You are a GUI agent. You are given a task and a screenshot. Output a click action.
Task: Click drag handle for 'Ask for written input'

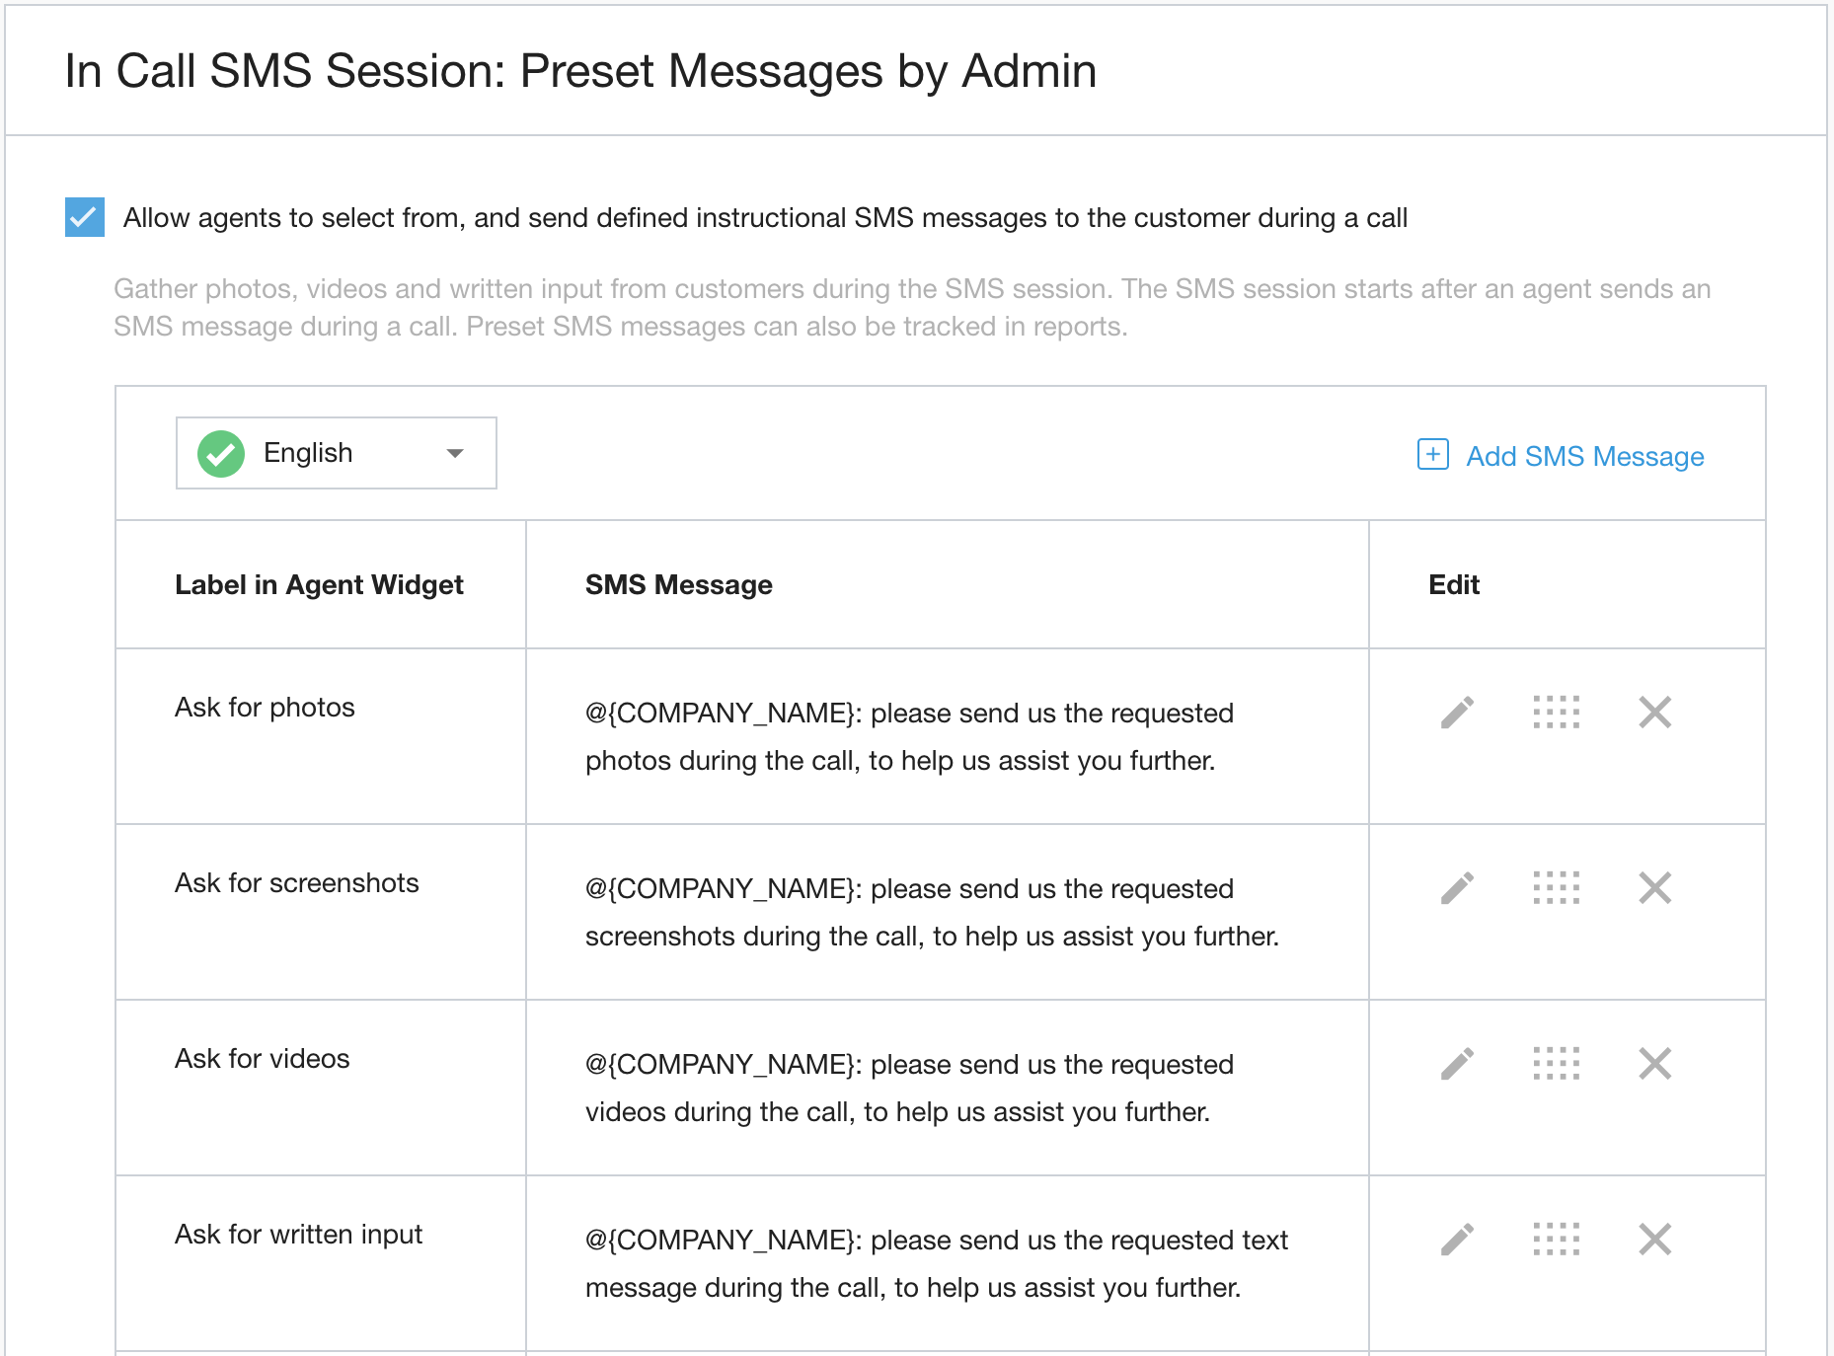pyautogui.click(x=1556, y=1239)
